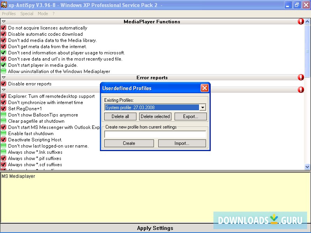Toggle 'Disable automatic codec download'

click(3, 34)
